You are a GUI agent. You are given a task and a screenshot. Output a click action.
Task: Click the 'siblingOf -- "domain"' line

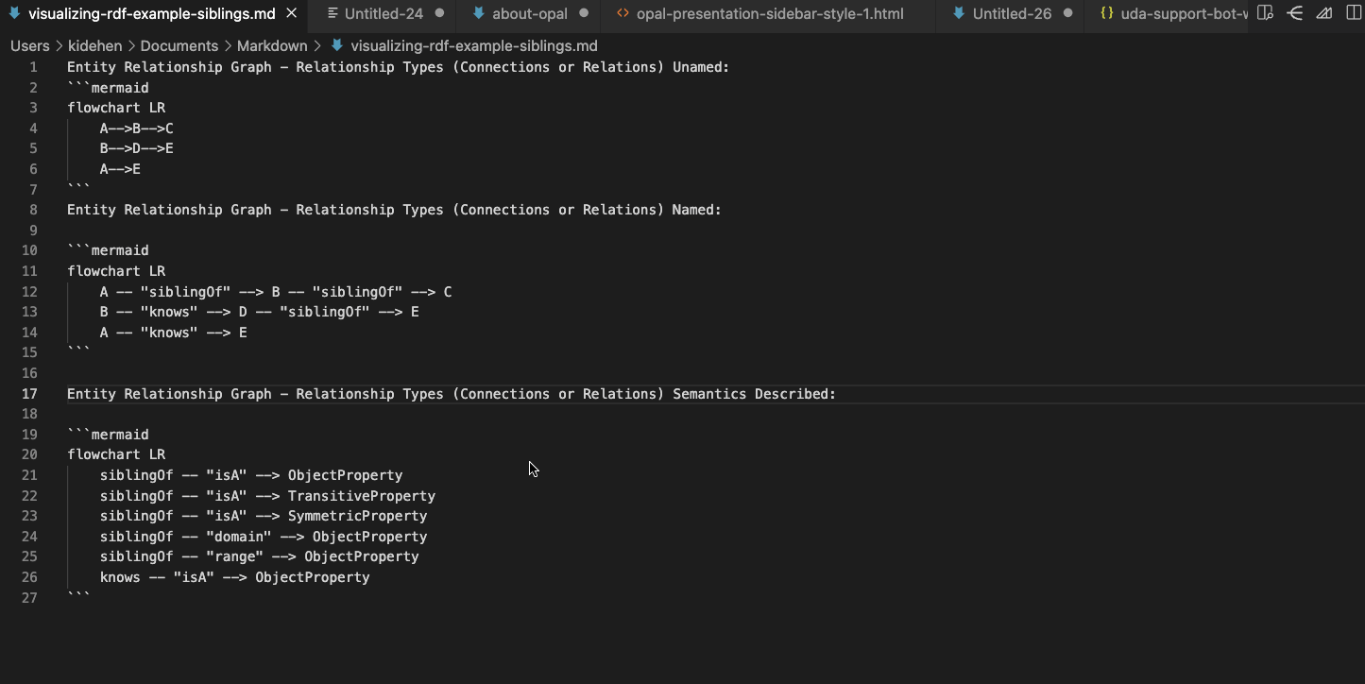[264, 537]
